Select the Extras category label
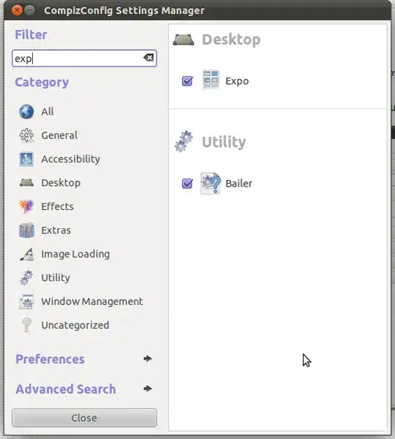Image resolution: width=395 pixels, height=439 pixels. [x=56, y=230]
